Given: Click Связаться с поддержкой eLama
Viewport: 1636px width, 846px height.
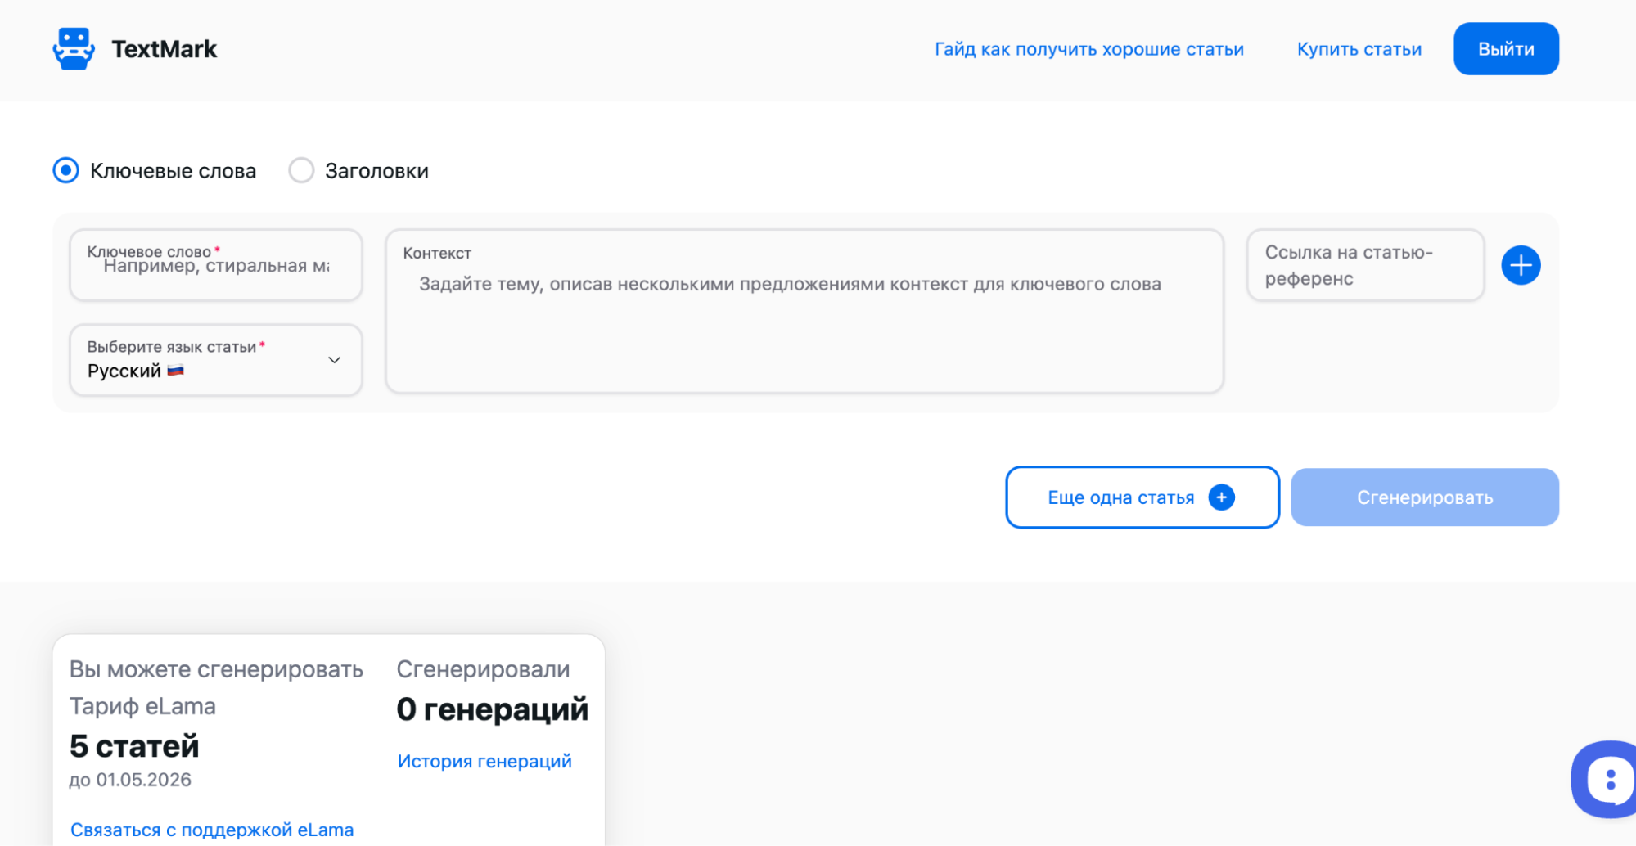Looking at the screenshot, I should pos(212,829).
